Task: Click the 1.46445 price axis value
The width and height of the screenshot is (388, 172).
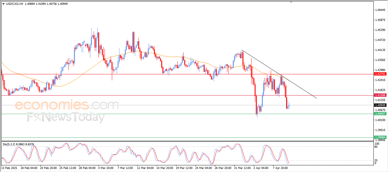Action: pos(380,10)
